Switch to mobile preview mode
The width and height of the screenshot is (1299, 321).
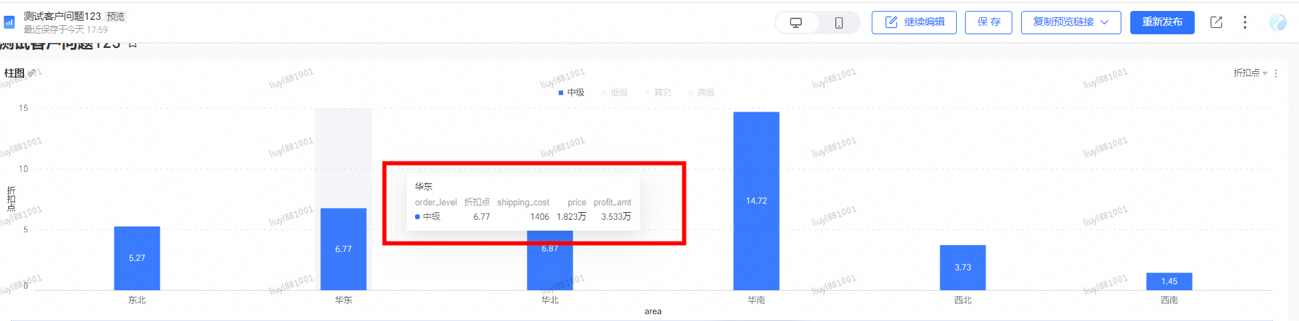839,23
